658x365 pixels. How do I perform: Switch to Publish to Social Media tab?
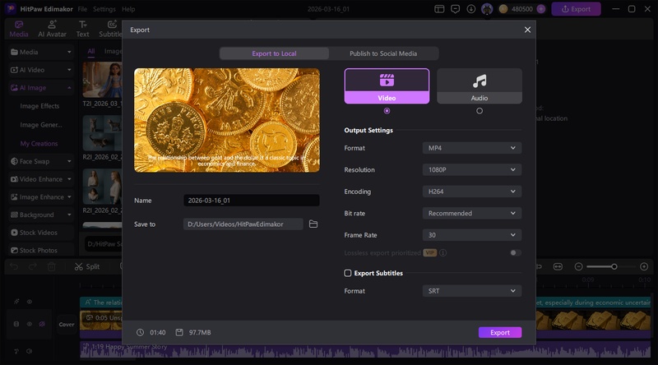[383, 53]
